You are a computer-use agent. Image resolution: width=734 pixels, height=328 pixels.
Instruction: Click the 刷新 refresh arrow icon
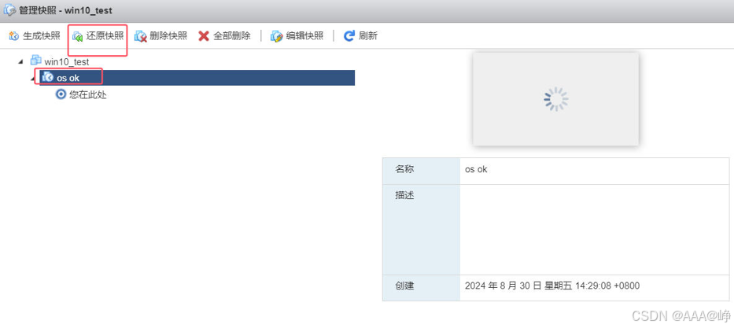(349, 36)
